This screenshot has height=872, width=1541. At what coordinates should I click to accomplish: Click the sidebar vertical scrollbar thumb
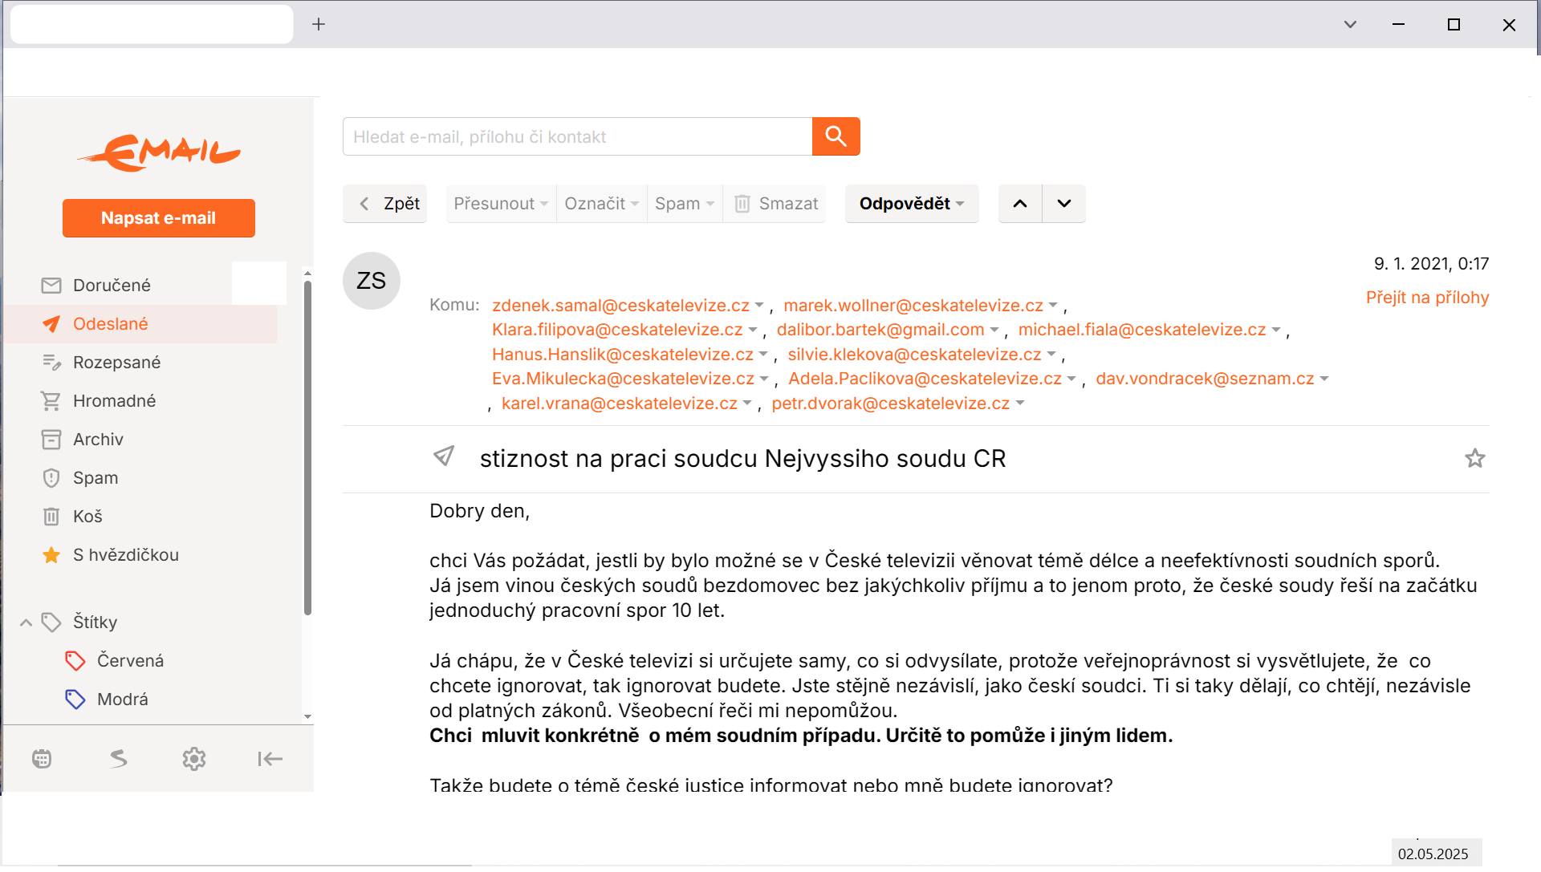click(x=307, y=448)
